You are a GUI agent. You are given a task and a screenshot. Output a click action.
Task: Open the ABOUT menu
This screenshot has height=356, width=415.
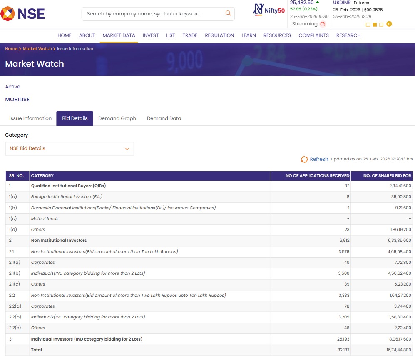(x=87, y=35)
